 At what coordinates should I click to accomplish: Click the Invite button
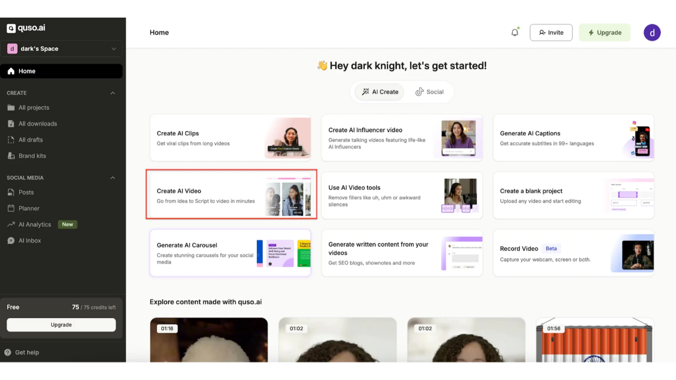tap(551, 32)
